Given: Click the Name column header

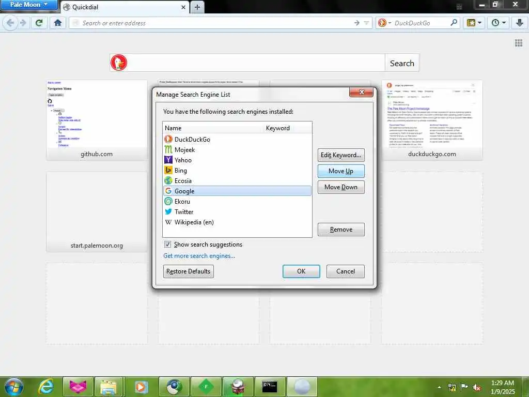Looking at the screenshot, I should pos(213,128).
